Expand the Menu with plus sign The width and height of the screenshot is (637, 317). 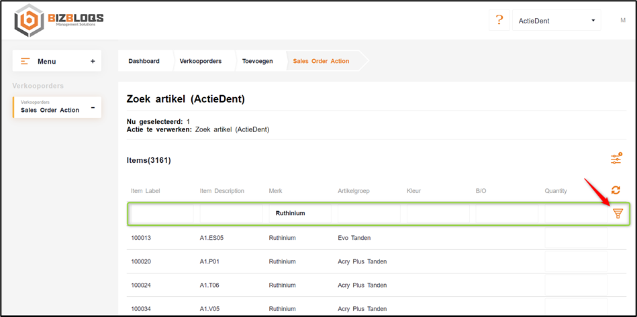(93, 61)
